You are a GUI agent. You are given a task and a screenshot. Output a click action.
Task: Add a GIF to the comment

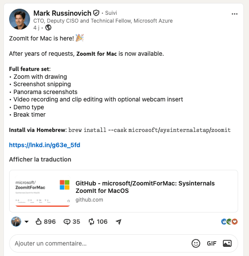(212, 243)
